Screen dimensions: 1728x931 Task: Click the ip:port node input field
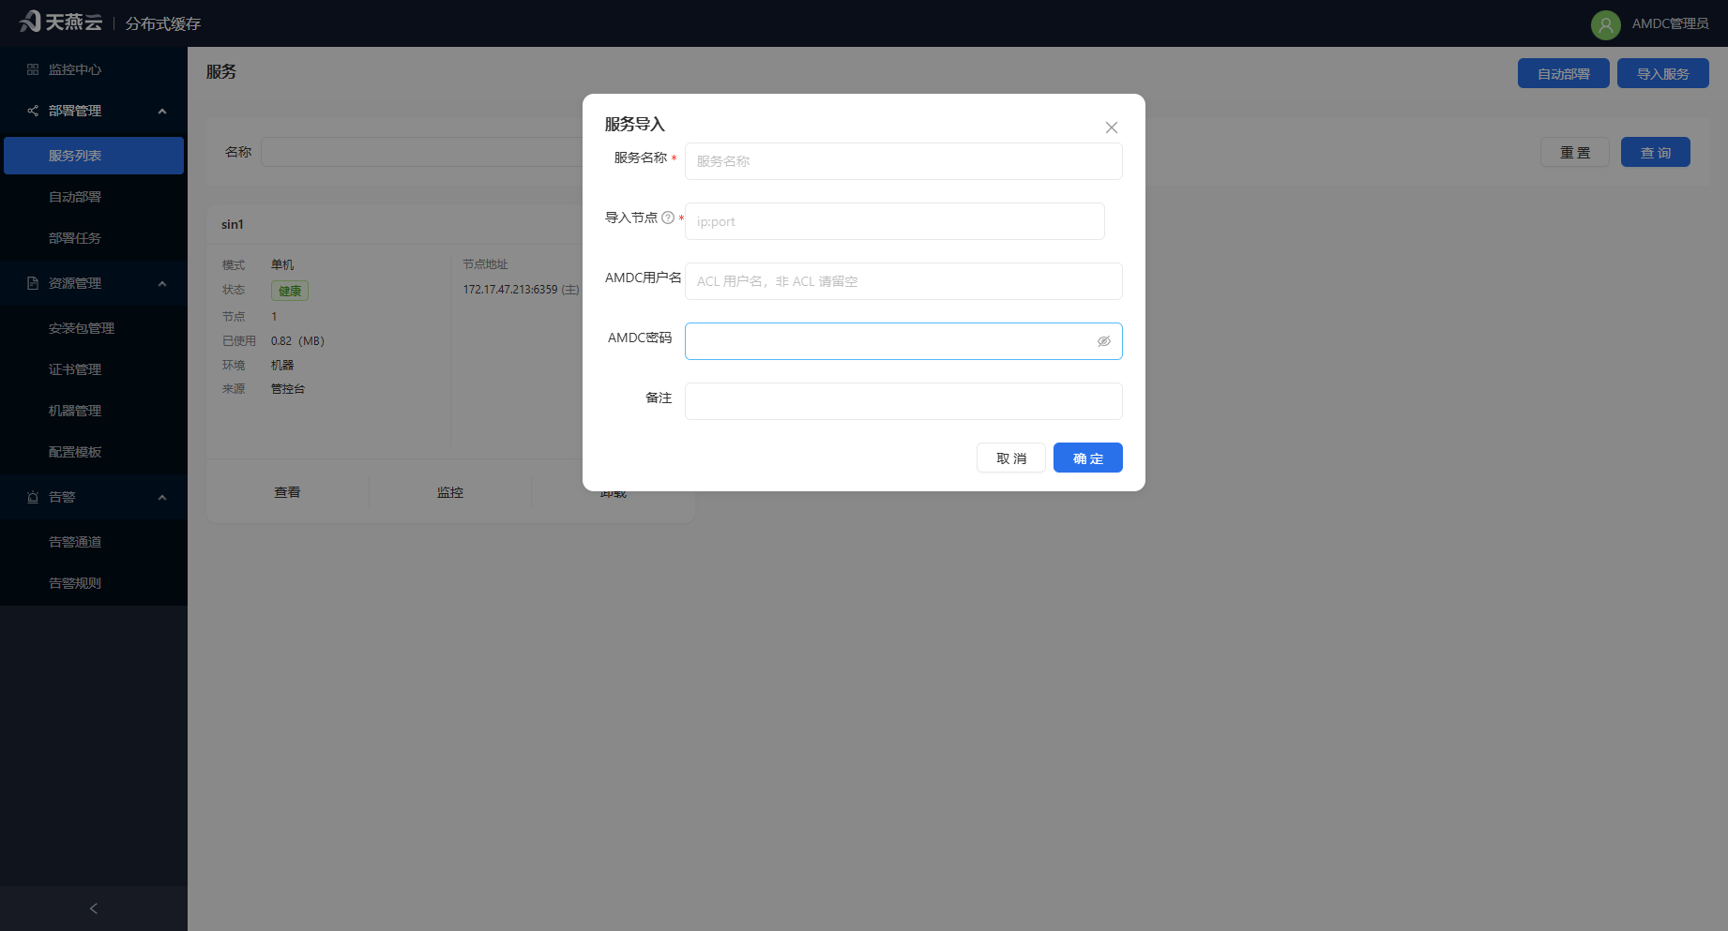pyautogui.click(x=895, y=221)
